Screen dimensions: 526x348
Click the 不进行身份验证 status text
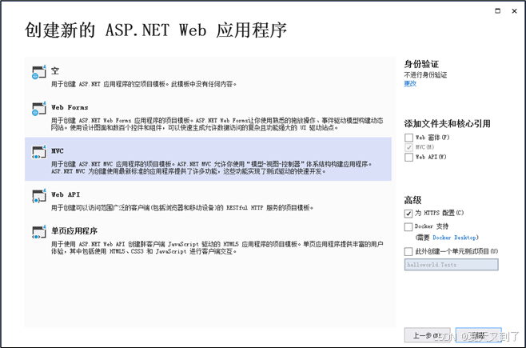pos(425,75)
